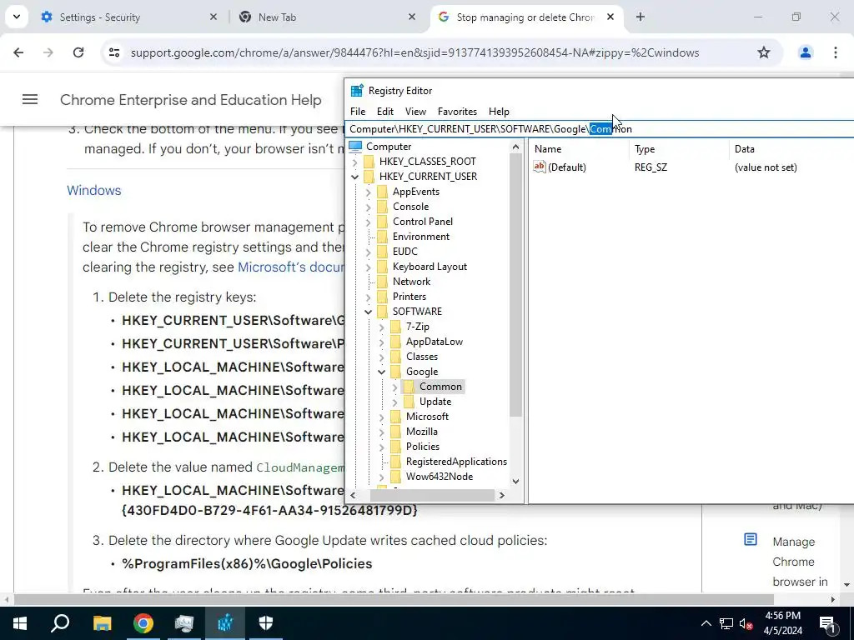Open the Manage Chrome browser sidebar link
The width and height of the screenshot is (854, 640).
coord(800,562)
